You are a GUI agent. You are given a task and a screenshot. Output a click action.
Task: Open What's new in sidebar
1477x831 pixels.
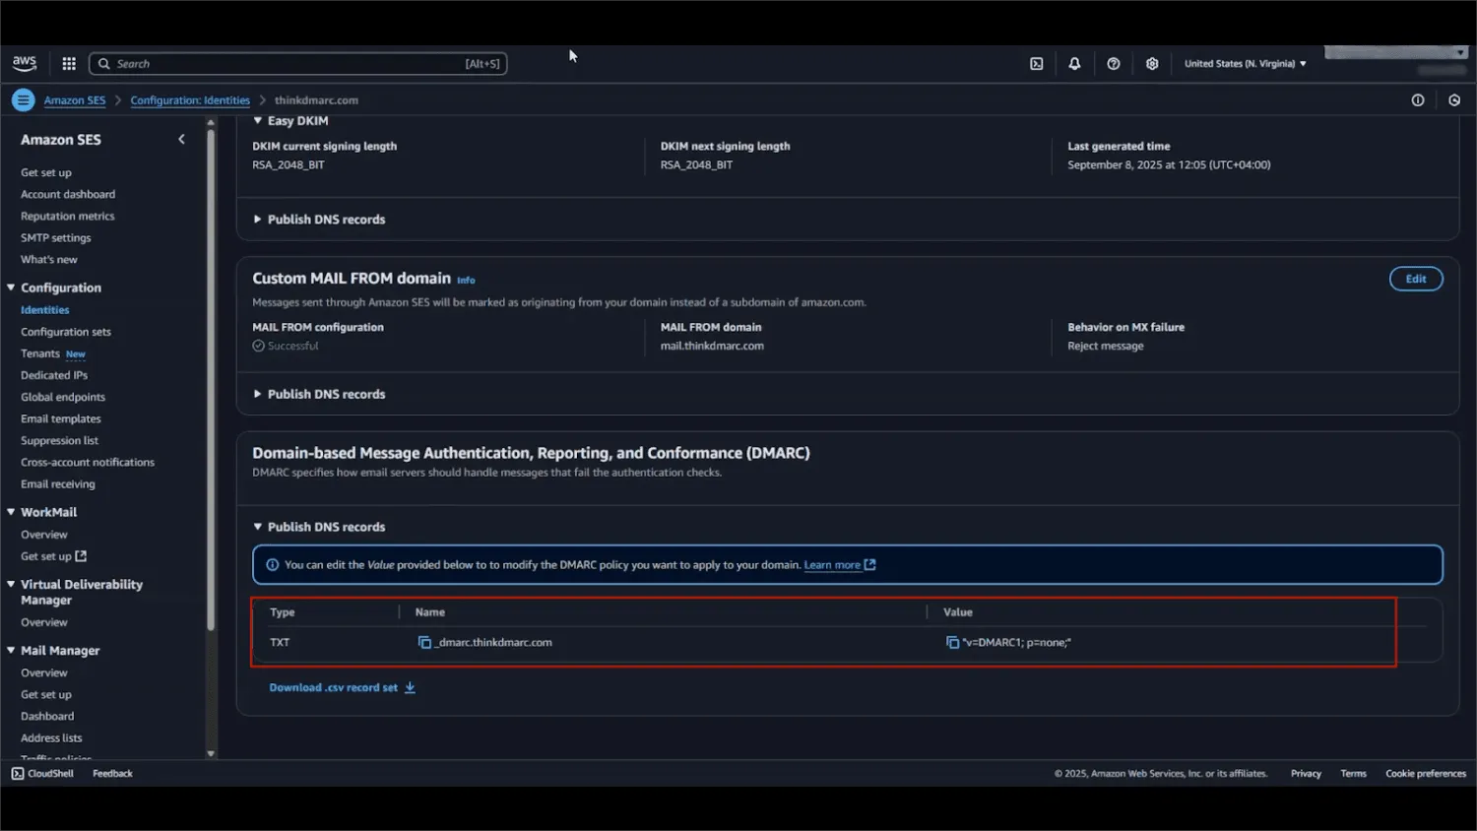pyautogui.click(x=49, y=260)
